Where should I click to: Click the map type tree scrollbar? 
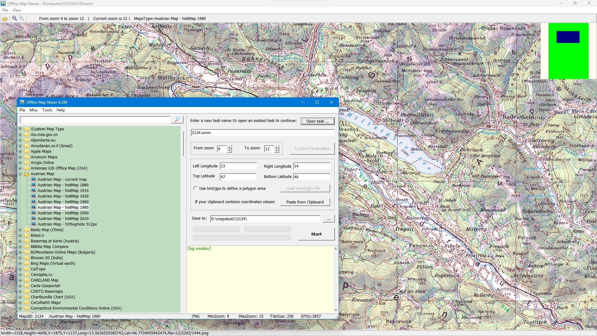point(183,143)
